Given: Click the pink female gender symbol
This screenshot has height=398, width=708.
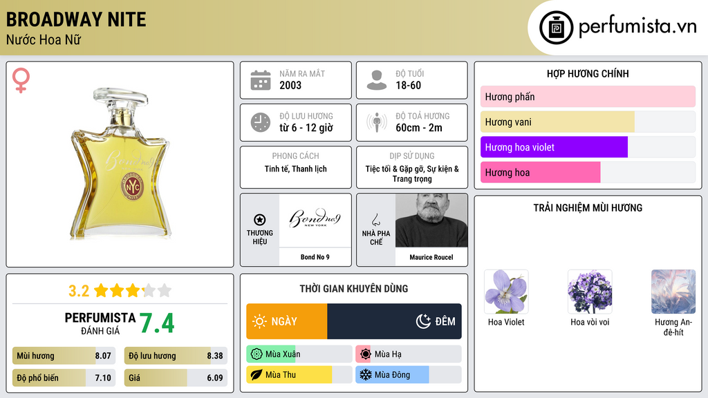Looking at the screenshot, I should click(x=21, y=80).
